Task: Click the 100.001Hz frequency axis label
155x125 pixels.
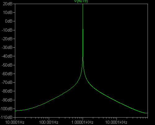Action: (49, 123)
